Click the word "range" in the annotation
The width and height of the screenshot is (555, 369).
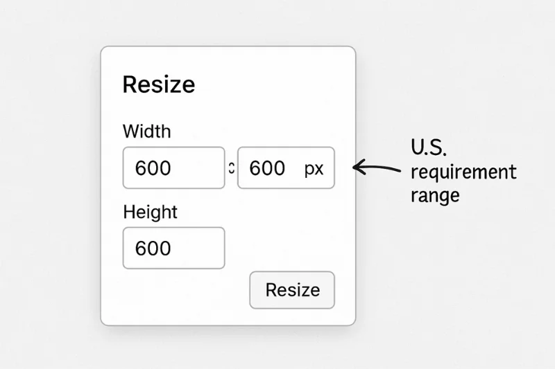click(x=435, y=195)
